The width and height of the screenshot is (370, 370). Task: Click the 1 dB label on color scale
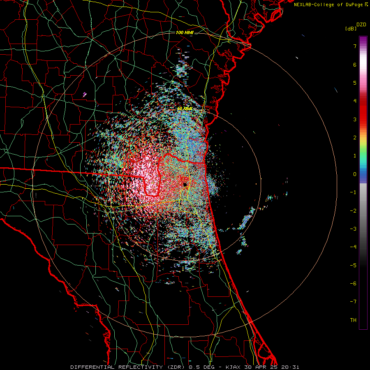click(355, 156)
